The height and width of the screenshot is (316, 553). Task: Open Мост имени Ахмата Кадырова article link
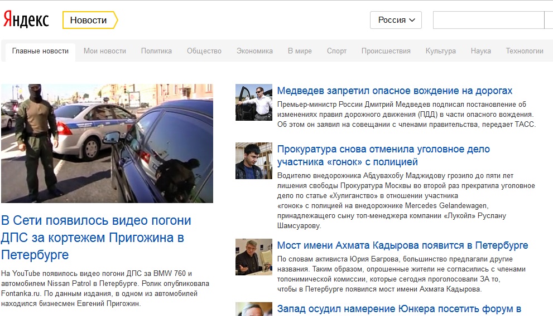point(402,245)
